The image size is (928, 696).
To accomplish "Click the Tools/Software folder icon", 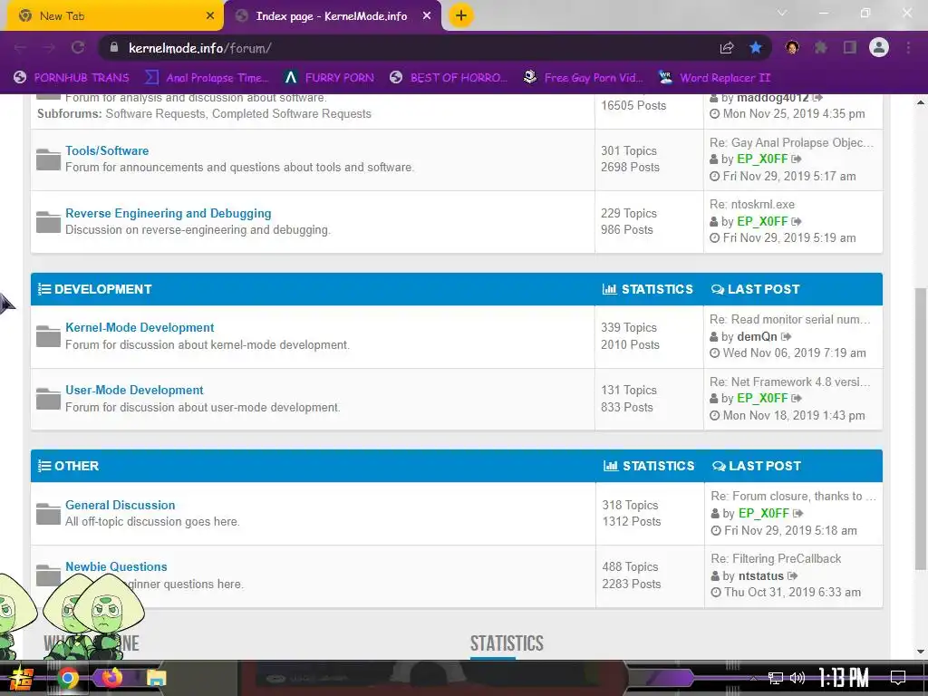I will coord(48,159).
